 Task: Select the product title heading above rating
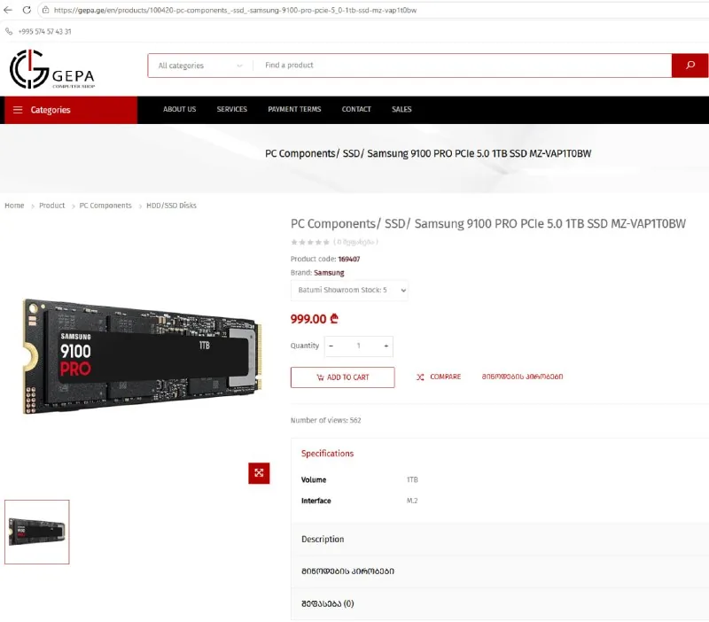(488, 224)
